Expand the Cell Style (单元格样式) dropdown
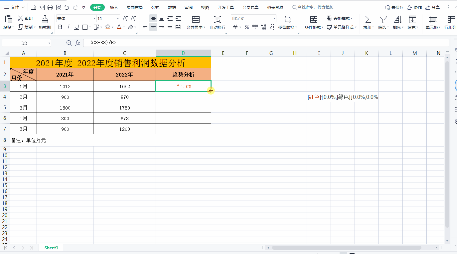 click(356, 27)
